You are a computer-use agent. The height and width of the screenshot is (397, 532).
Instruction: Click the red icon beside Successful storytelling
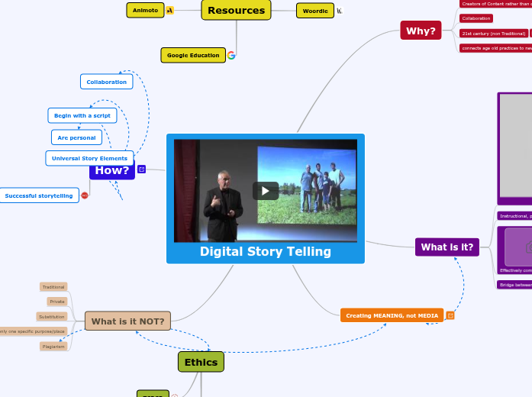click(x=85, y=195)
